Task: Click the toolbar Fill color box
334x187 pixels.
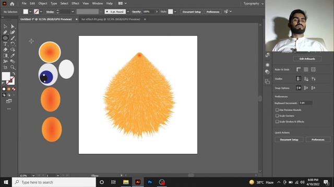Action: pos(6,76)
